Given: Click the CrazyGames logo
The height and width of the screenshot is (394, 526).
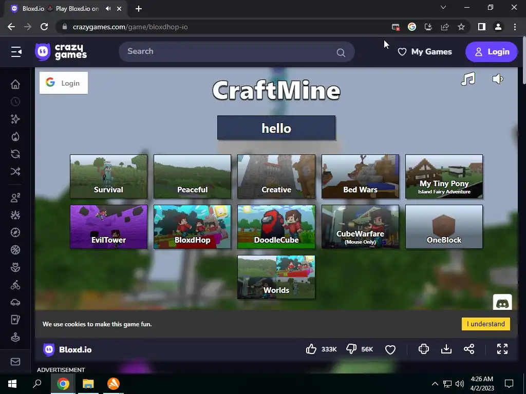Looking at the screenshot, I should 61,52.
